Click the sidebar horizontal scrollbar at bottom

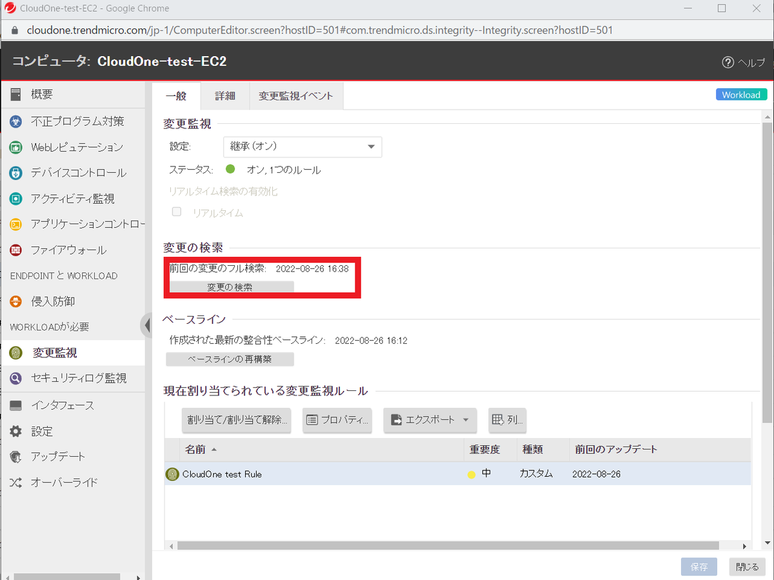coord(67,576)
